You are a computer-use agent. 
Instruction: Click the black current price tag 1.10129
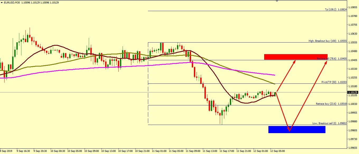(353, 92)
